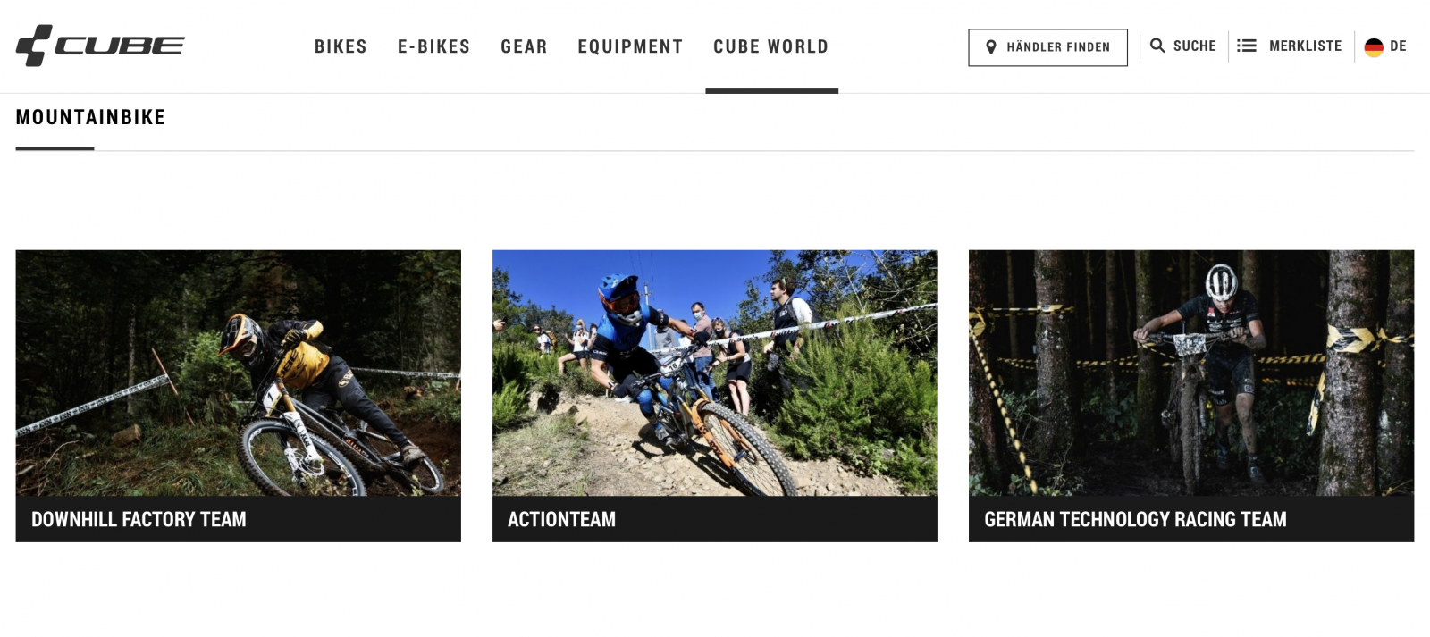Viewport: 1430px width, 637px height.
Task: Click the list icon beside Merkliste
Action: tap(1247, 46)
